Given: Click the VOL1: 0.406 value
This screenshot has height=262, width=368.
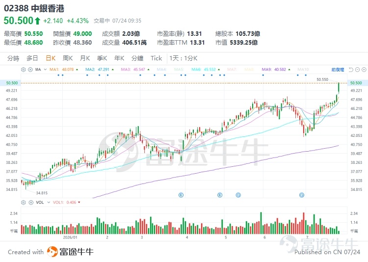Looking at the screenshot, I should (x=65, y=202).
